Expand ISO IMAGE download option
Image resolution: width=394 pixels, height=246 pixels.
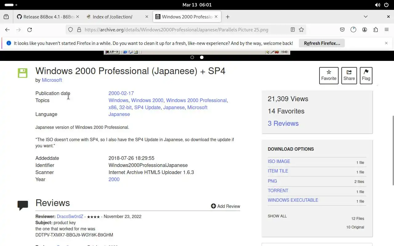pyautogui.click(x=279, y=161)
